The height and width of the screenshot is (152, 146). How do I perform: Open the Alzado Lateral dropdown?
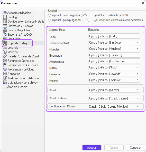114,98
